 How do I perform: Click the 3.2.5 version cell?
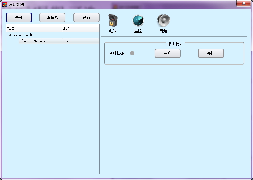tap(67, 41)
